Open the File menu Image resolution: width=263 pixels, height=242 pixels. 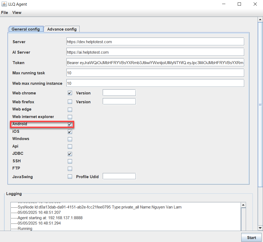point(5,13)
